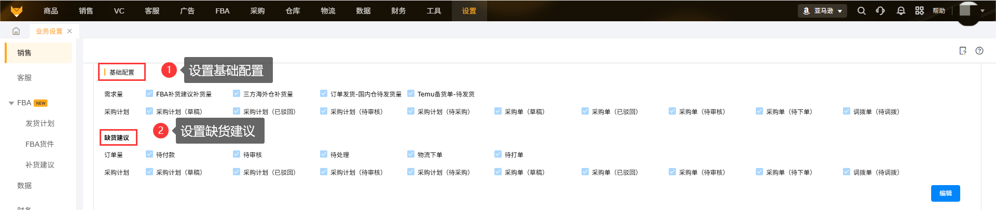This screenshot has height=210, width=996.
Task: Open 补货建议 in the sidebar
Action: pos(40,165)
